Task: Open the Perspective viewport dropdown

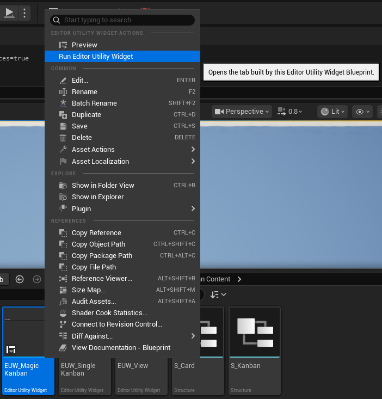Action: click(x=242, y=112)
